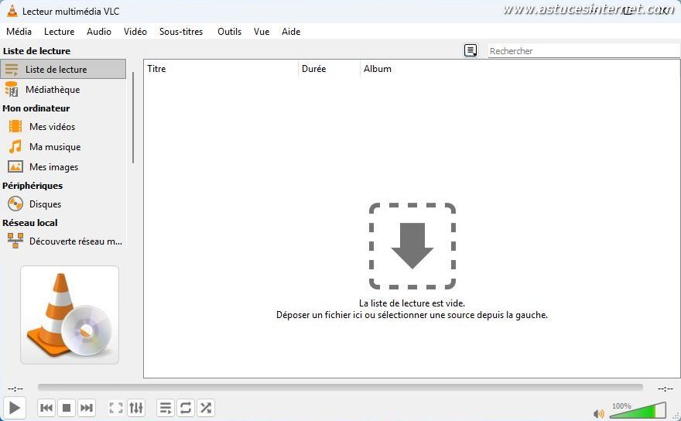Open Disques under Périphériques
The width and height of the screenshot is (681, 421).
click(45, 204)
